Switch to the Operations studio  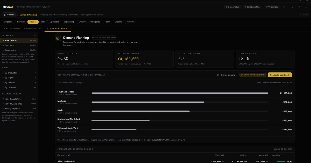tap(54, 22)
